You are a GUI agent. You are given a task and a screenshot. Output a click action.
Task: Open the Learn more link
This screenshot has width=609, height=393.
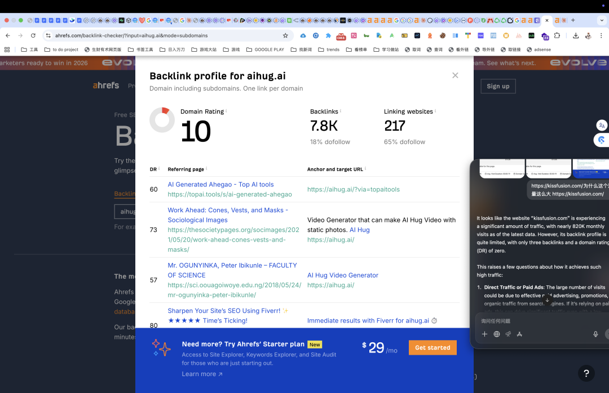click(202, 374)
